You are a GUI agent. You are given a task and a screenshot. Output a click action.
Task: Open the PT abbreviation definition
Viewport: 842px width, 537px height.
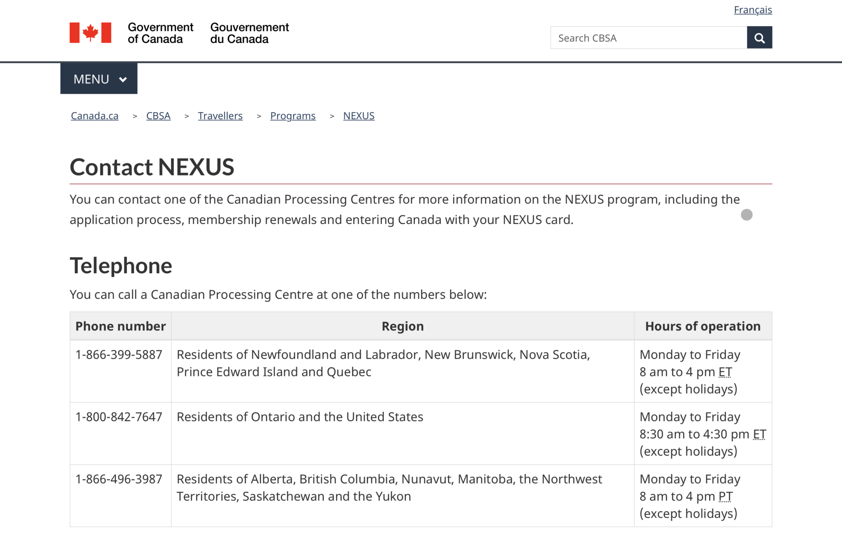tap(725, 496)
